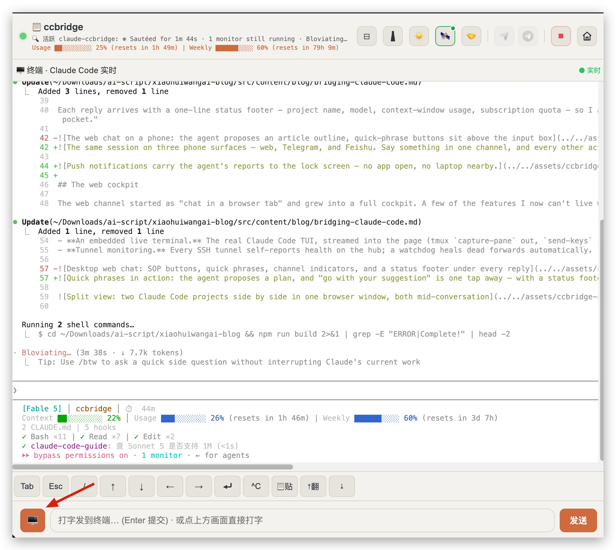Screen dimensions: 616x550
Task: Click the terminal prompt line with ❯
Action: 305,390
